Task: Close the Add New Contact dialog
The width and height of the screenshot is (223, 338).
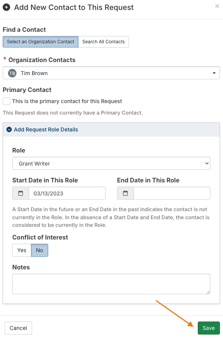Action: (x=217, y=6)
